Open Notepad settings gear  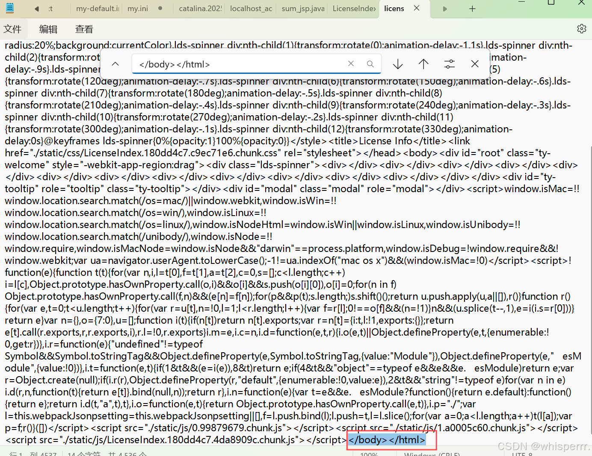coord(581,29)
